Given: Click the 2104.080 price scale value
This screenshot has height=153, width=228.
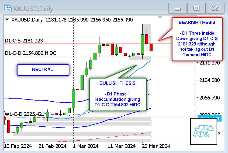Looking at the screenshot, I should tap(209, 80).
